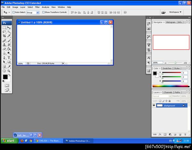The height and width of the screenshot is (150, 192).
Task: Collapse the toolbox double-arrow expander
Action: coord(3,17)
